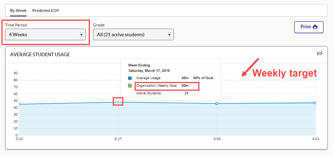
Task: Click the Organization Weekly Goal tooltip text
Action: [156, 86]
